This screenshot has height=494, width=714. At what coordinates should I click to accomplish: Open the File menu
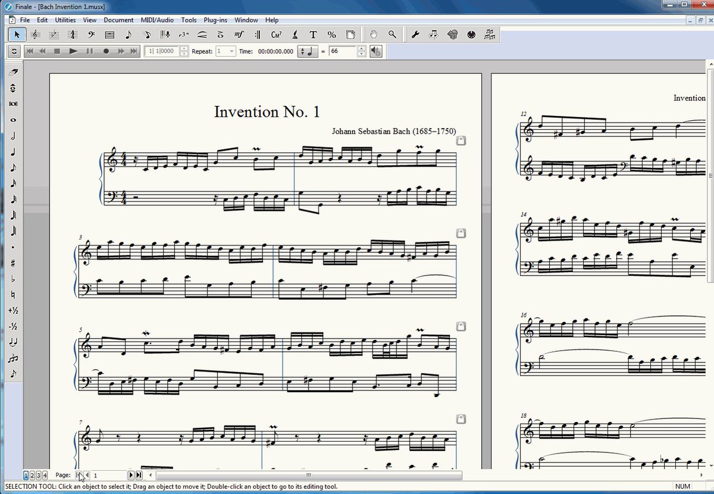(24, 20)
